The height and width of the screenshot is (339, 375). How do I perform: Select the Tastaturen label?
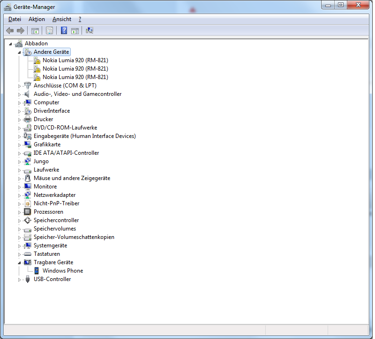pyautogui.click(x=46, y=254)
